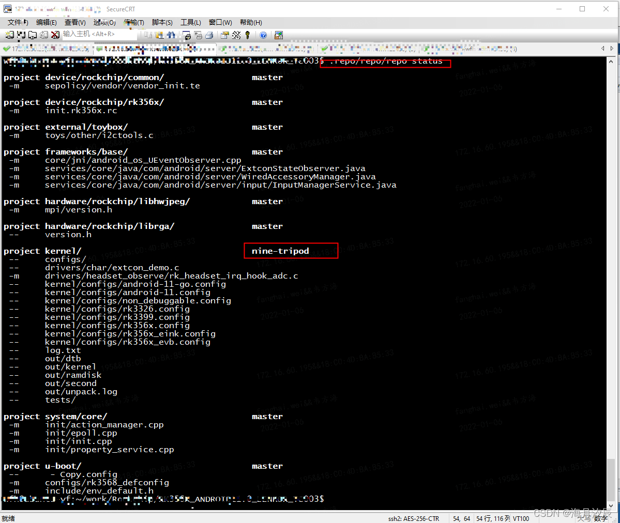Open the 帮助(H) menu
The width and height of the screenshot is (620, 523).
coord(251,23)
